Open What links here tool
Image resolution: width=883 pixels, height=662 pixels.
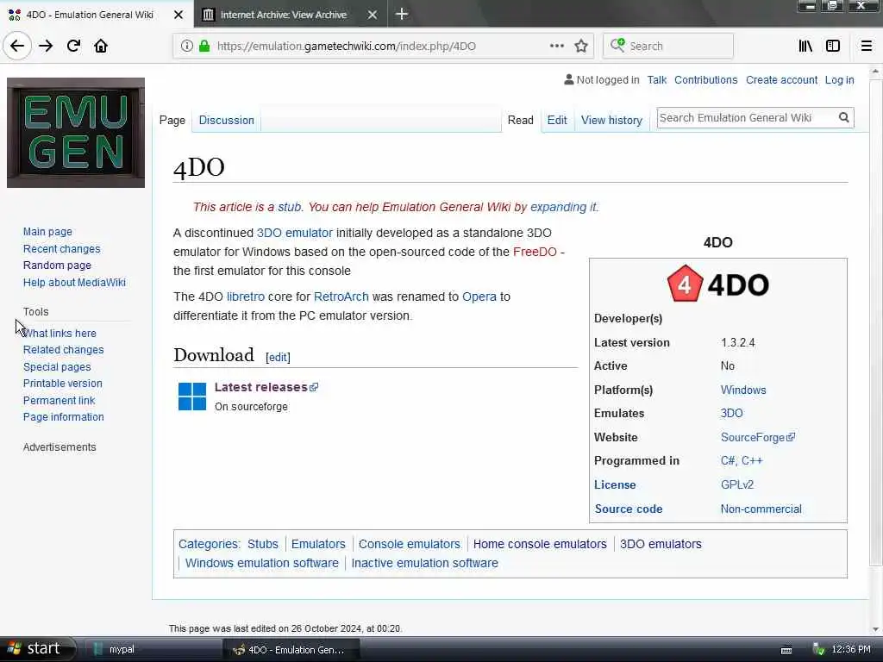[59, 334]
